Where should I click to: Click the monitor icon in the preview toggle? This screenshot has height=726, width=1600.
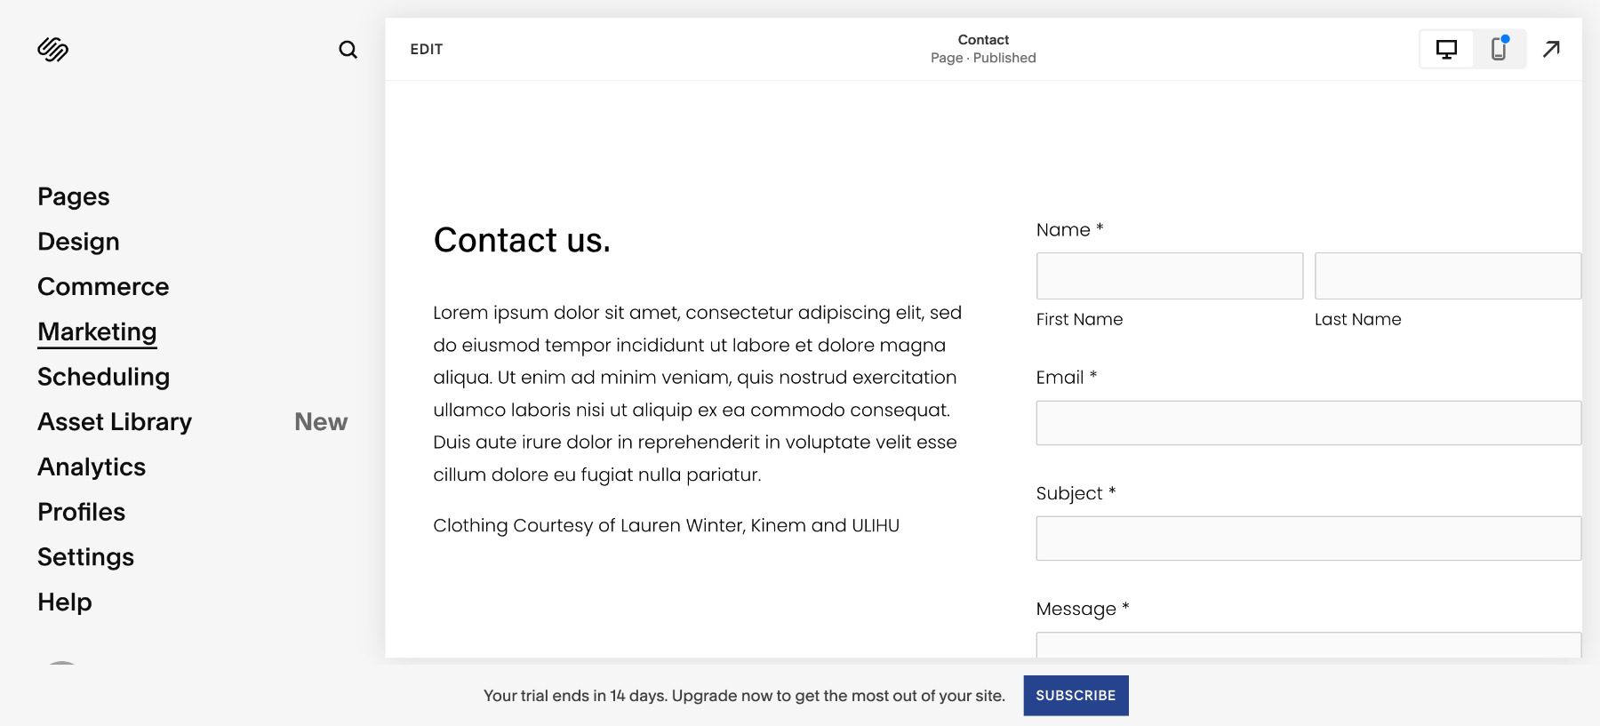click(x=1446, y=50)
